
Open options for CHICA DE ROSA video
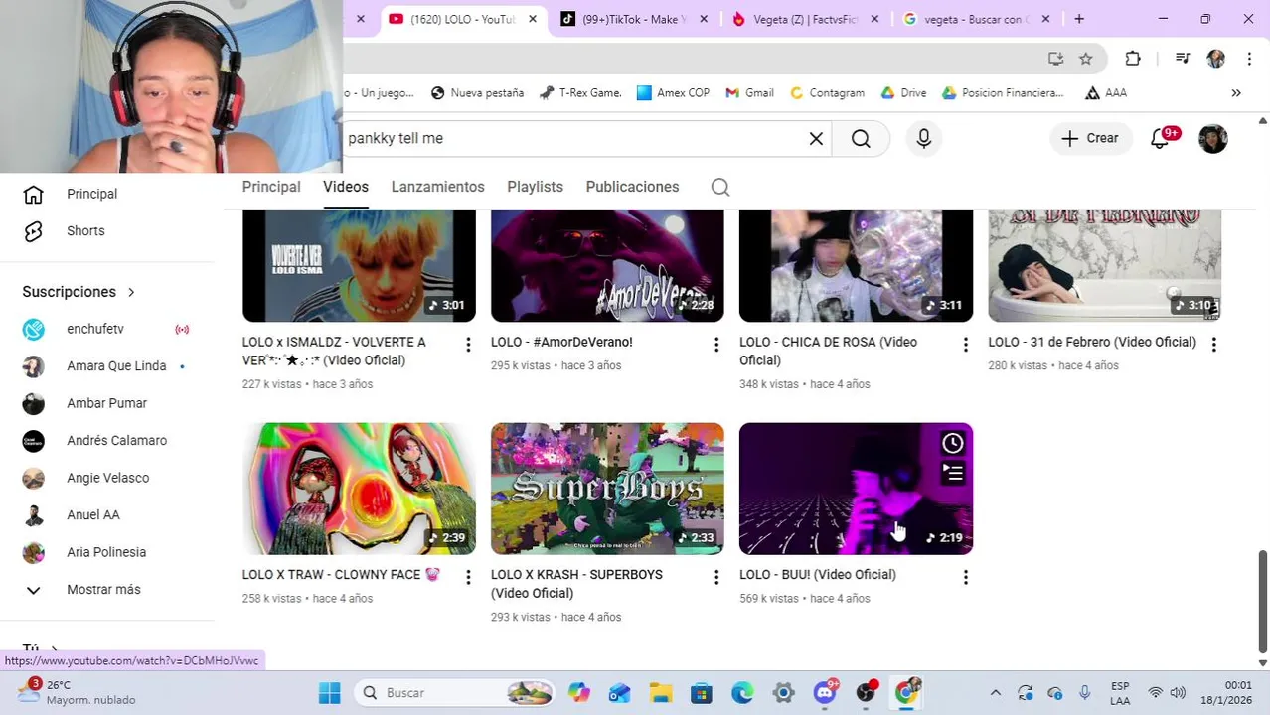point(965,345)
